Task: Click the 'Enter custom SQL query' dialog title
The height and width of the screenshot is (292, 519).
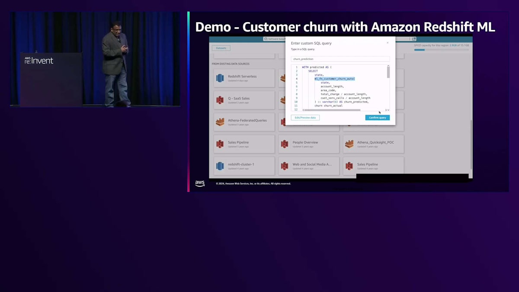Action: coord(311,43)
